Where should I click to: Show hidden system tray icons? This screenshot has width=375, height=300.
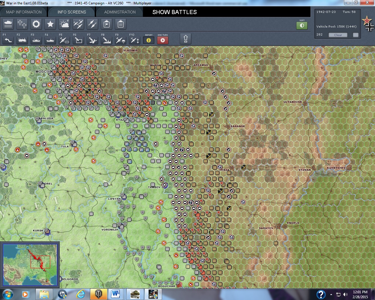coord(331,294)
